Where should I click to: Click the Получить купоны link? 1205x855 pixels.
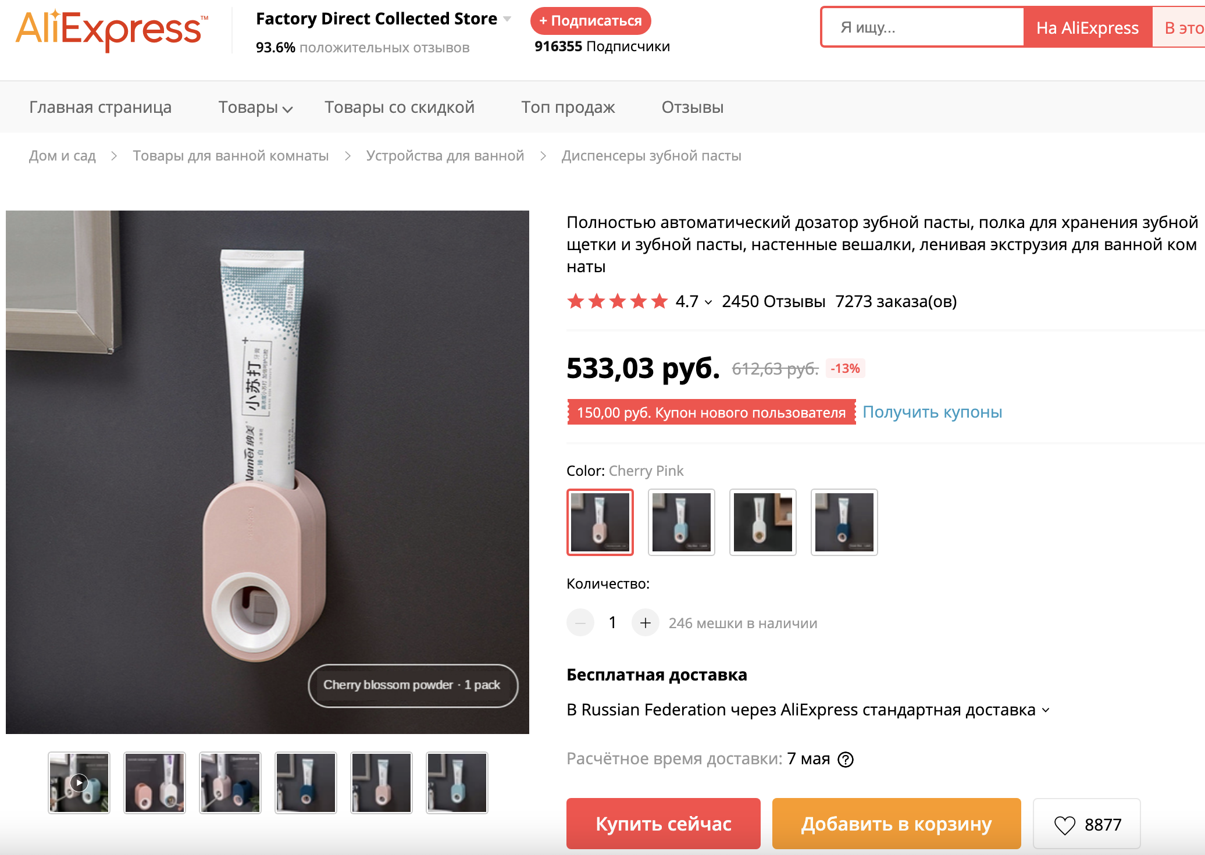[932, 412]
